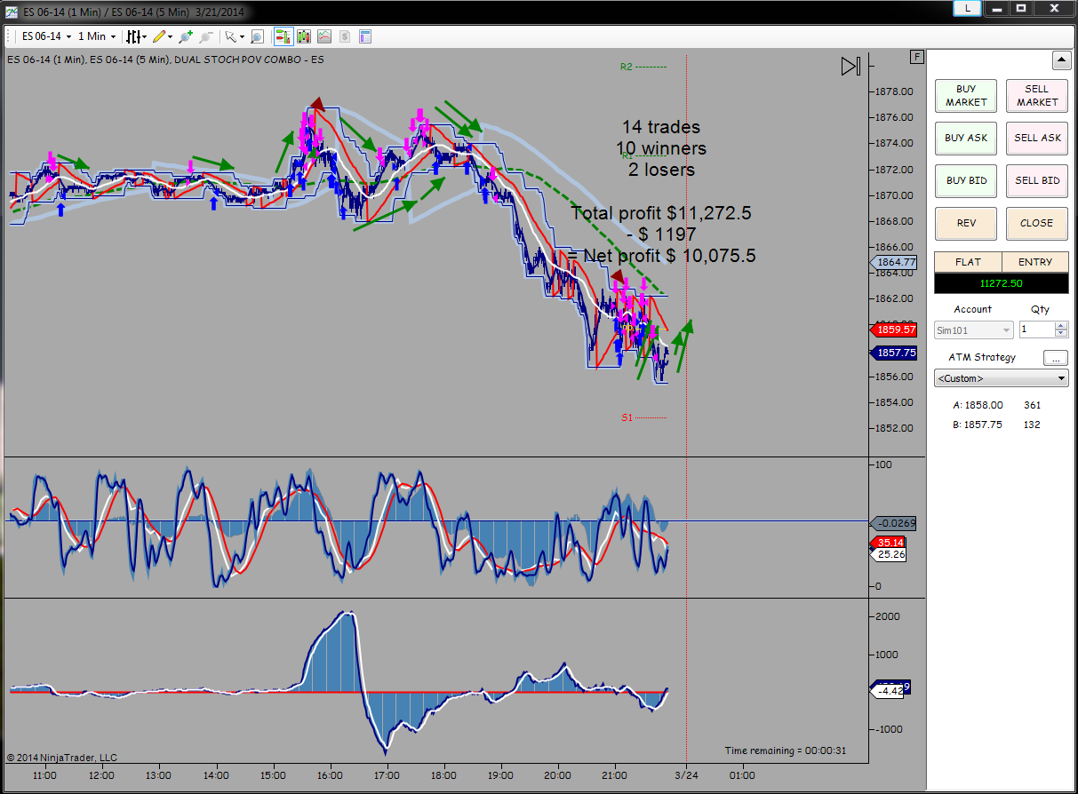This screenshot has height=794, width=1078.
Task: Click the zoom in magnifier icon
Action: (185, 36)
